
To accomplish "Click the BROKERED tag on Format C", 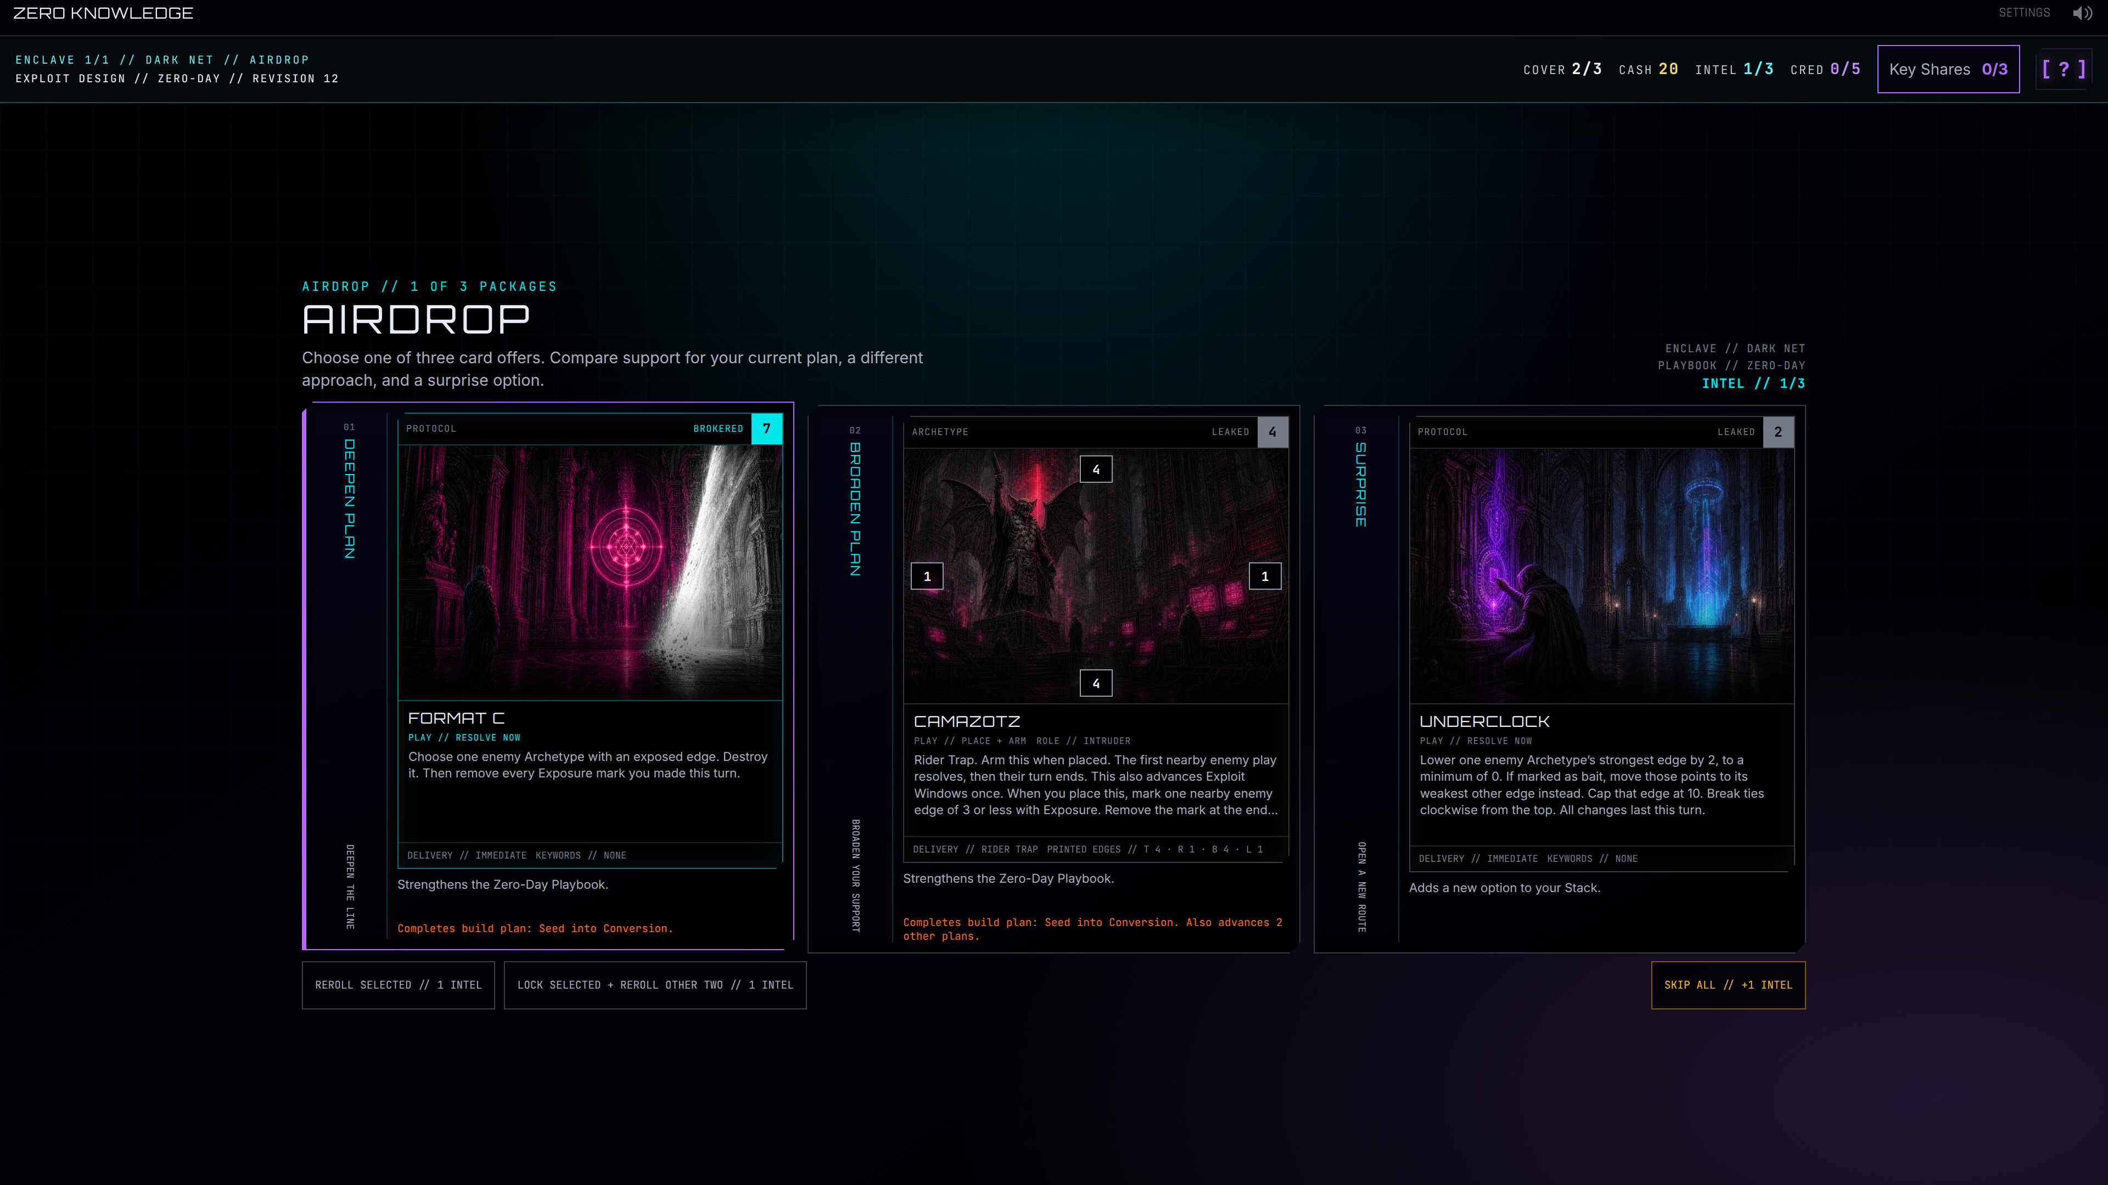I will click(x=719, y=428).
